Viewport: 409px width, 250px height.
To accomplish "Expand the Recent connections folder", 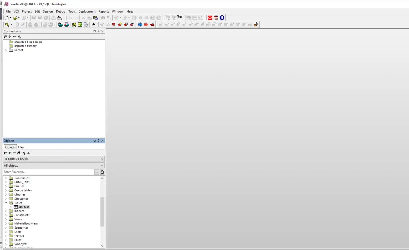I will click(x=6, y=50).
